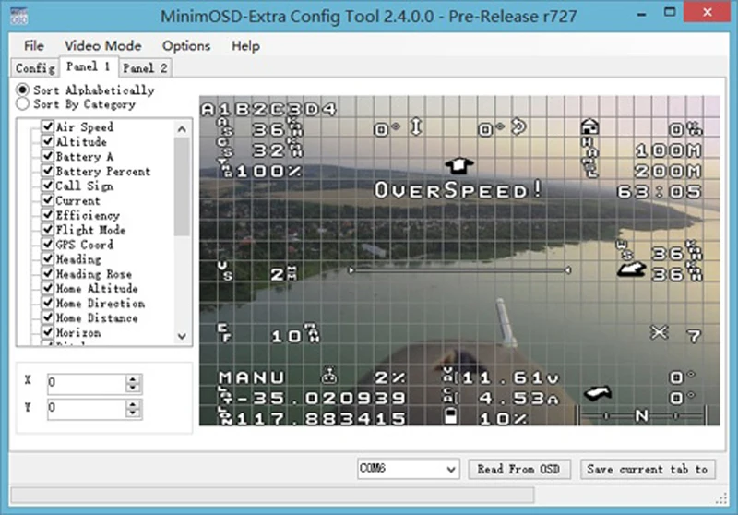Click the roll angle icon in preview
738x515 pixels.
(x=518, y=127)
